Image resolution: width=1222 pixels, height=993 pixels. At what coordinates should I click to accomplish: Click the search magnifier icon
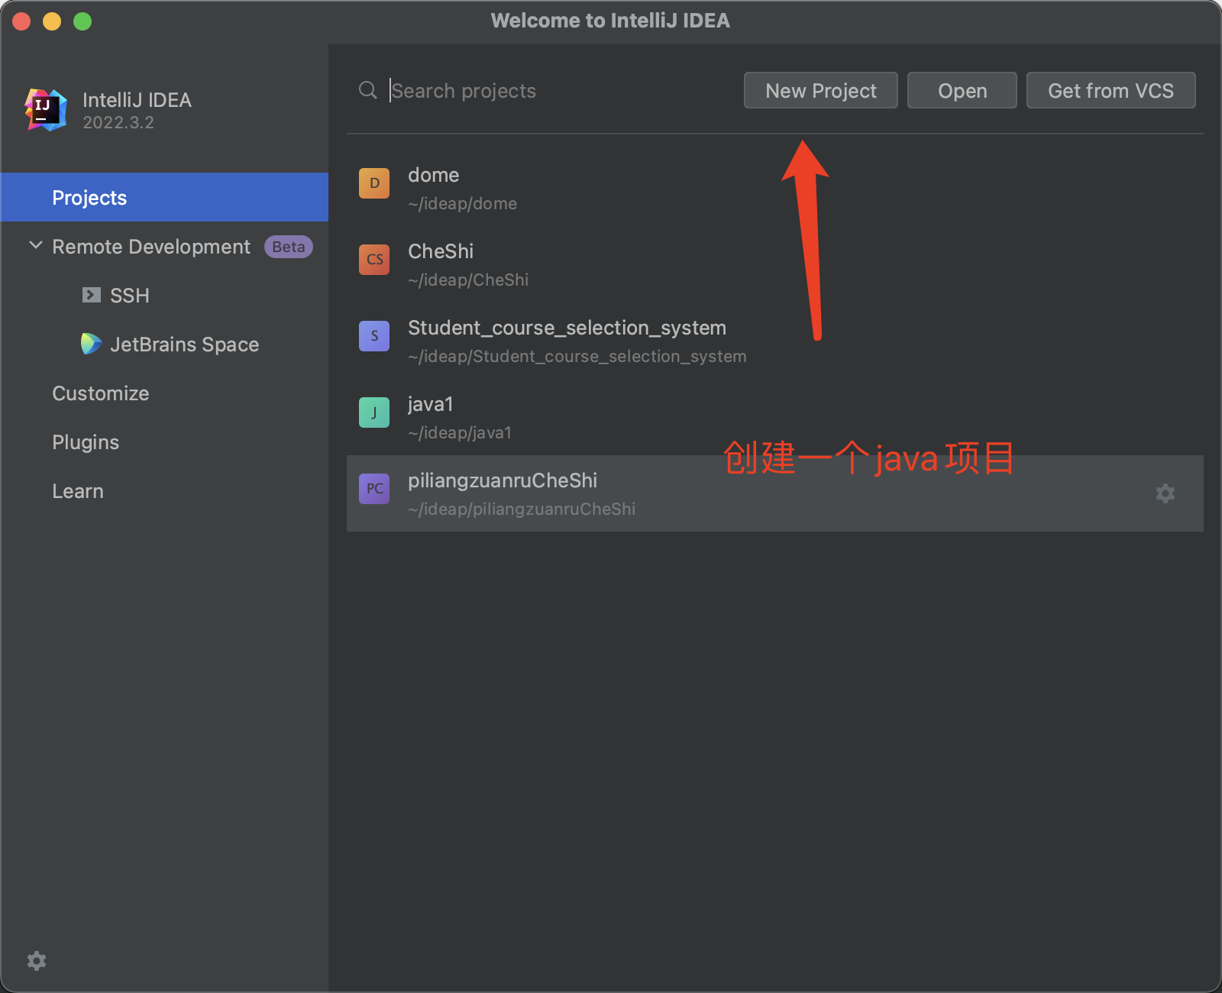point(368,90)
